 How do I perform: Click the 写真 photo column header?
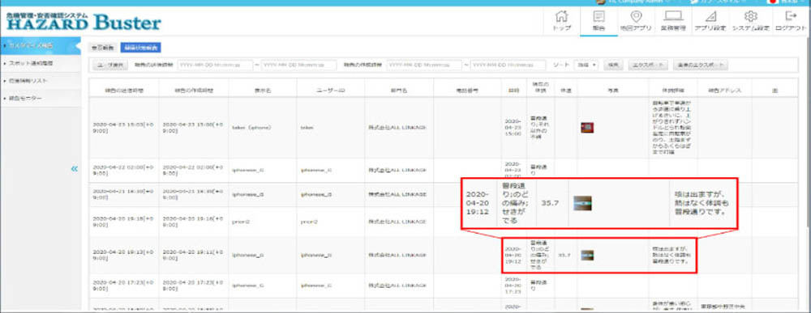coord(613,90)
